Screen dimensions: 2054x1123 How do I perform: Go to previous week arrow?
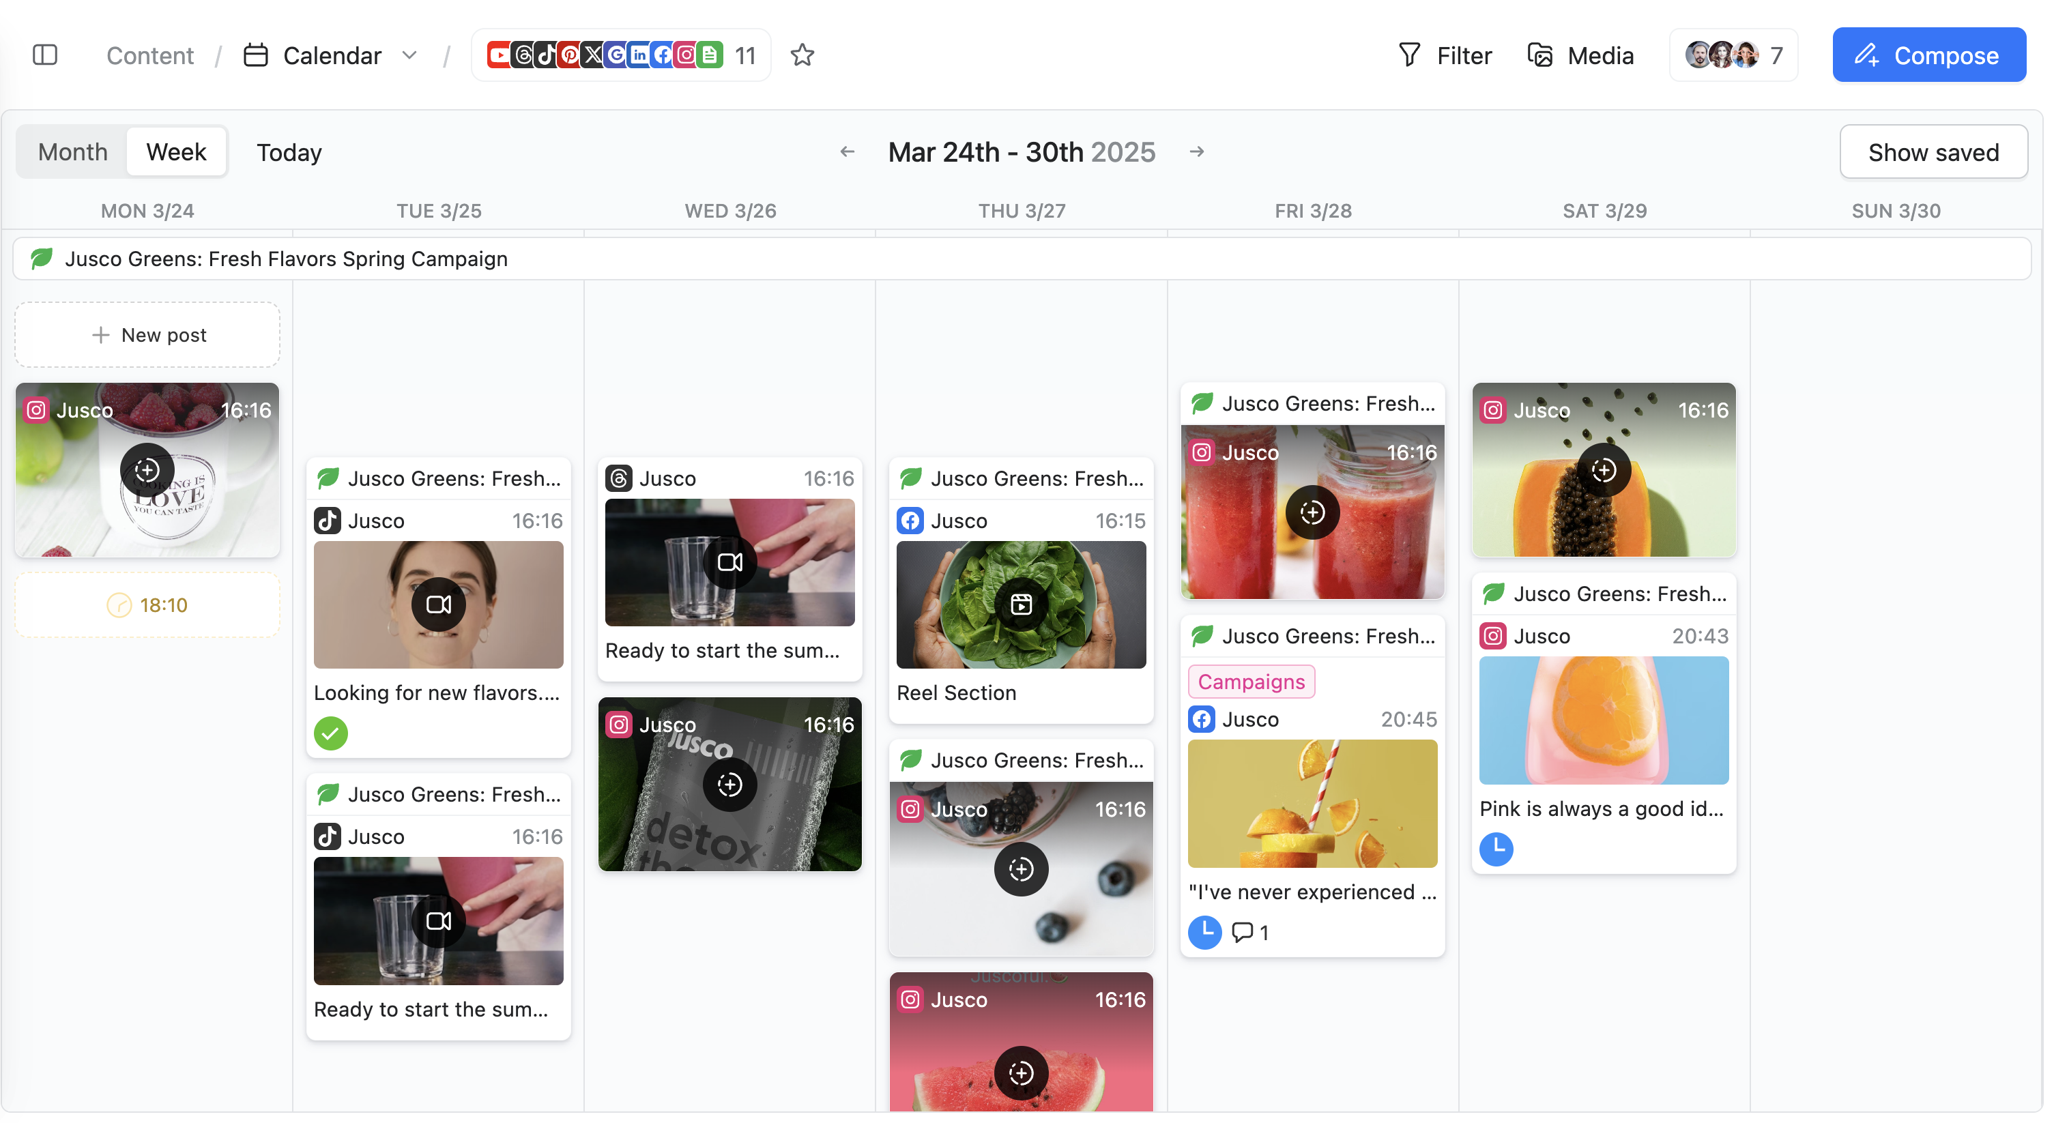[x=847, y=151]
